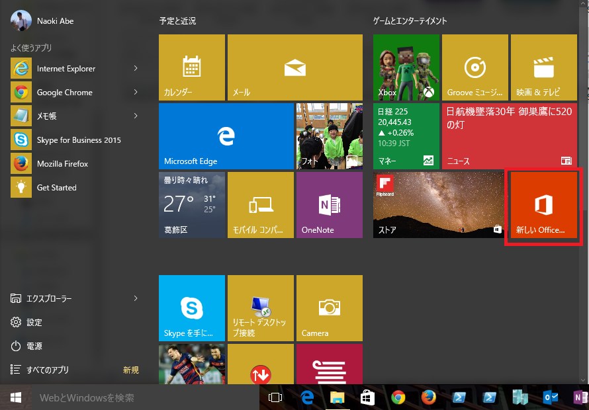The width and height of the screenshot is (589, 410).
Task: Launch the Camera tile
Action: 330,308
